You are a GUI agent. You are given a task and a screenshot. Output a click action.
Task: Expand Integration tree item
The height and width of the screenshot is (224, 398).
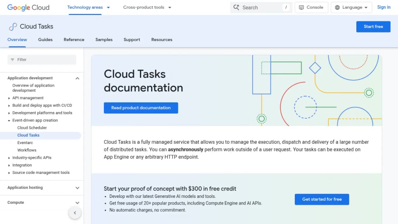pyautogui.click(x=9, y=165)
